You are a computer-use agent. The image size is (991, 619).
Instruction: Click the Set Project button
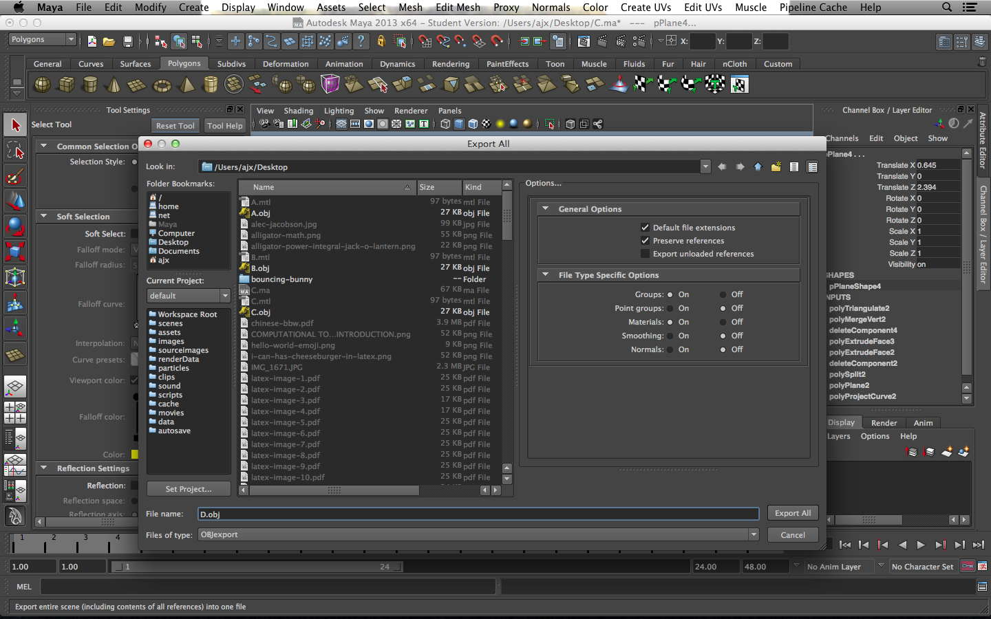(188, 489)
